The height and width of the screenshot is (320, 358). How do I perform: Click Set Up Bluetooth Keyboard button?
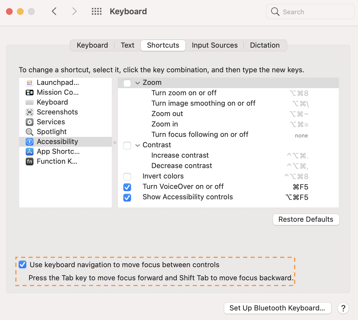(277, 308)
